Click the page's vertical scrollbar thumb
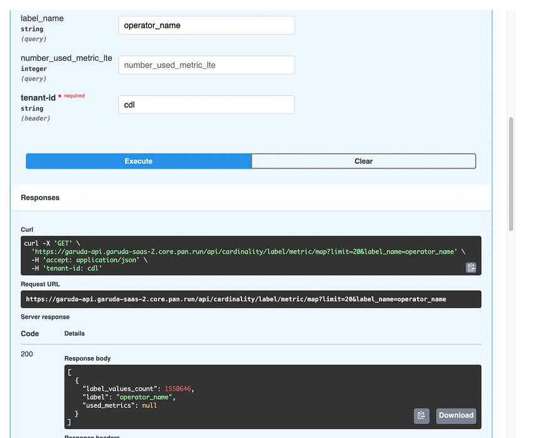 510,173
